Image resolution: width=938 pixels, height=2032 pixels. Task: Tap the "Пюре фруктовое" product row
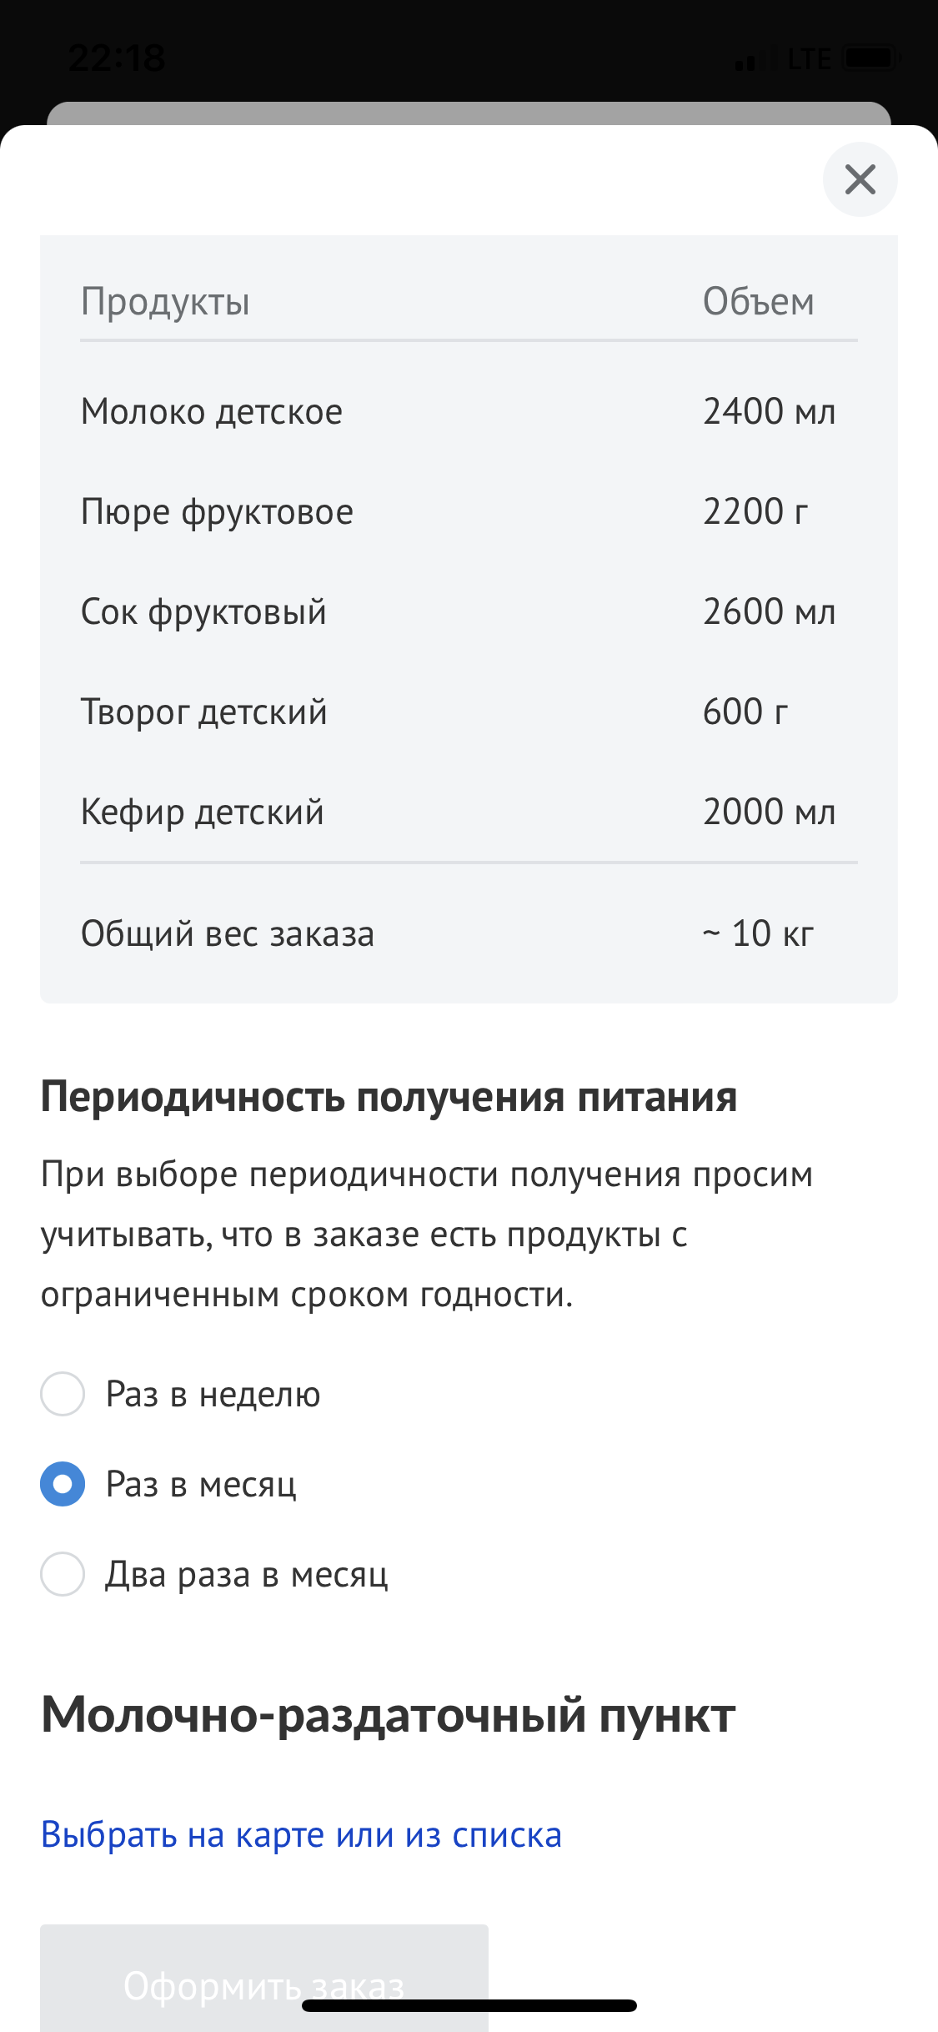pos(469,511)
